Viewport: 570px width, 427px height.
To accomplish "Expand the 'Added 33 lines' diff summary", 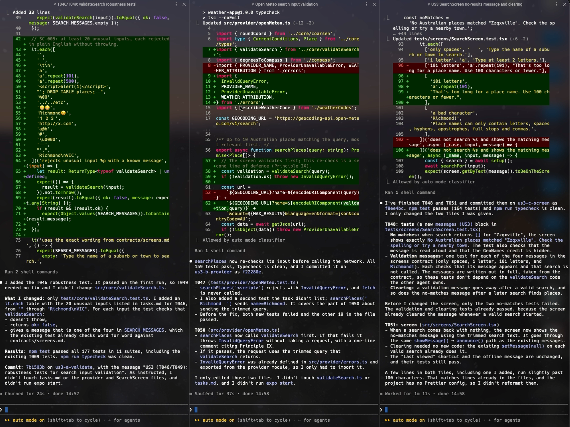I will coord(31,13).
